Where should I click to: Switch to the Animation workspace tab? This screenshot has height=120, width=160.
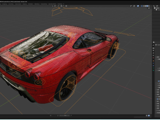pyautogui.click(x=31, y=4)
